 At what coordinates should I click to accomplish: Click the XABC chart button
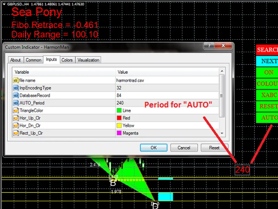point(267,95)
